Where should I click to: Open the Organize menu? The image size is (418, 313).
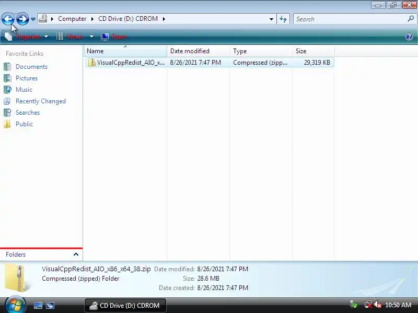(27, 37)
